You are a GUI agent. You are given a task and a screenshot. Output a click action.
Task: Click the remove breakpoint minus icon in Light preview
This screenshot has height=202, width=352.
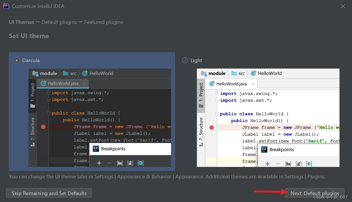click(278, 164)
